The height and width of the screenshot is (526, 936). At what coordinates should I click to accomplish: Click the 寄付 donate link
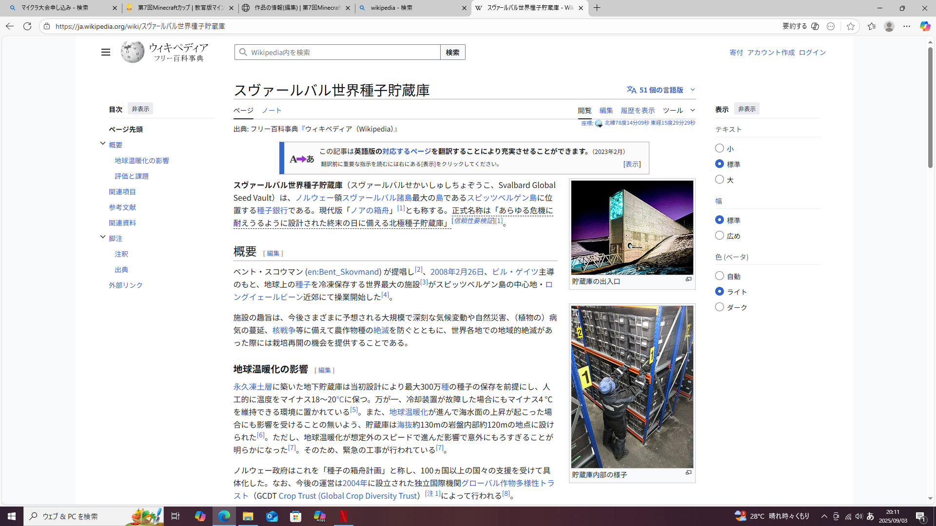click(x=736, y=53)
